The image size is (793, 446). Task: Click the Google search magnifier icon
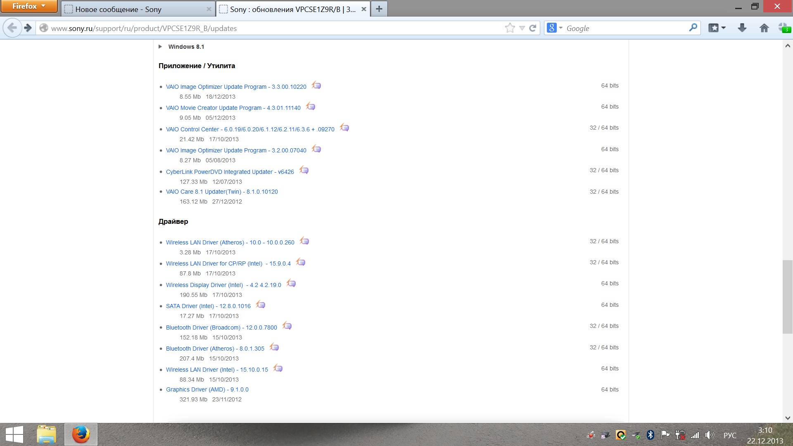point(693,28)
